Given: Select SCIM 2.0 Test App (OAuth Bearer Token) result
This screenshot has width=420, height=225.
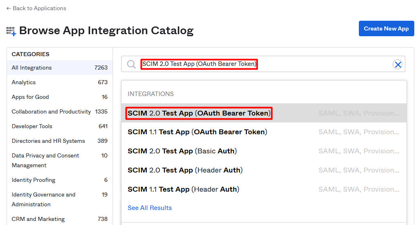Looking at the screenshot, I should [x=264, y=113].
